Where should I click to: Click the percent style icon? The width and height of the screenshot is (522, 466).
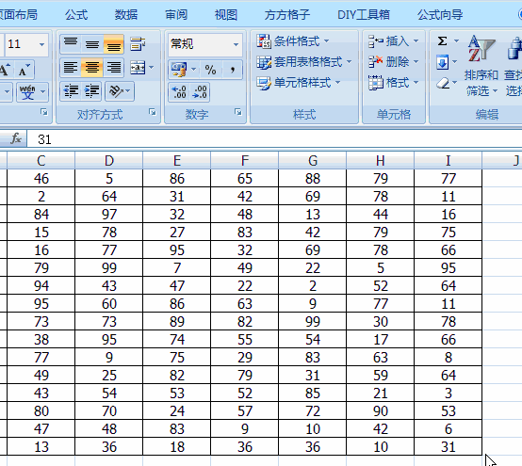click(x=210, y=69)
